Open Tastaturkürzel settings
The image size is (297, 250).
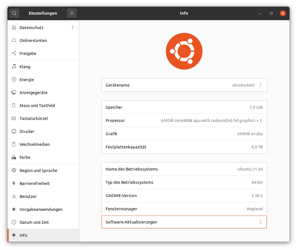pyautogui.click(x=43, y=118)
